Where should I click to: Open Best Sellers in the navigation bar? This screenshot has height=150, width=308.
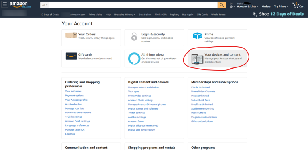145,15
